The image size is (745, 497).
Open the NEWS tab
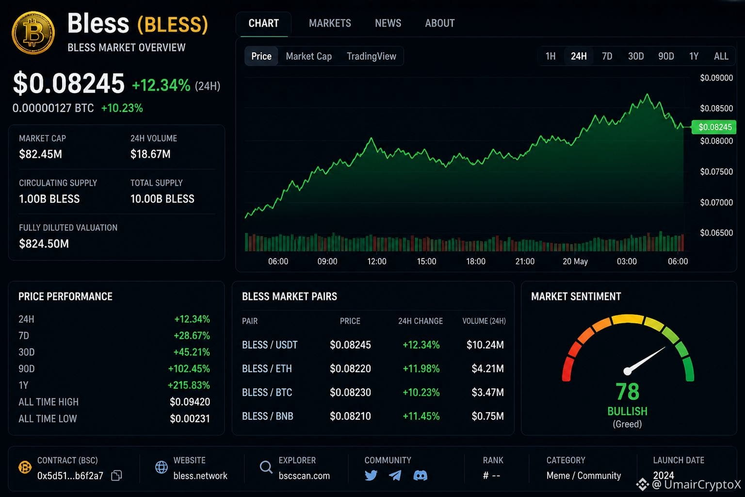point(388,23)
